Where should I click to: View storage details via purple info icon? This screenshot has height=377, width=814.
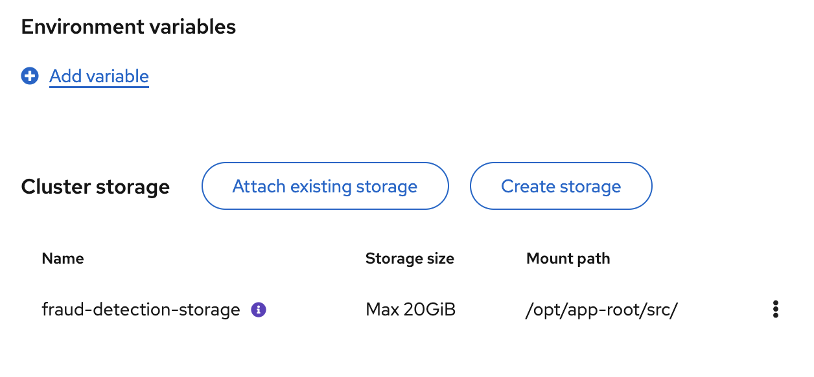tap(259, 310)
